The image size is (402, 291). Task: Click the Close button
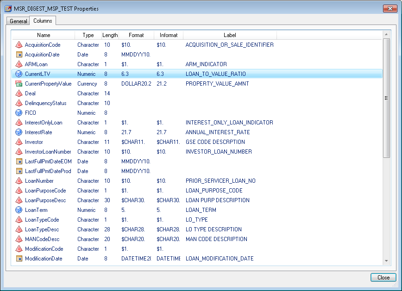point(383,278)
